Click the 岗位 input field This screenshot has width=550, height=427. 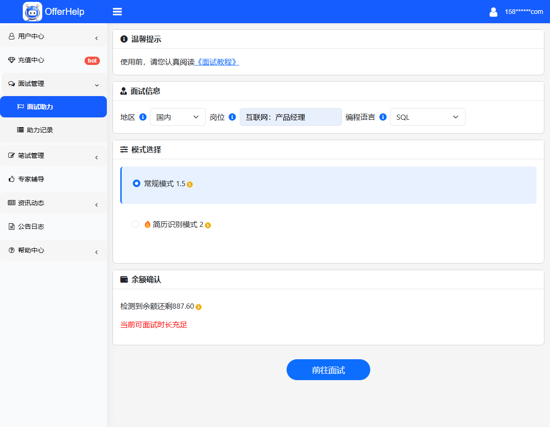290,117
